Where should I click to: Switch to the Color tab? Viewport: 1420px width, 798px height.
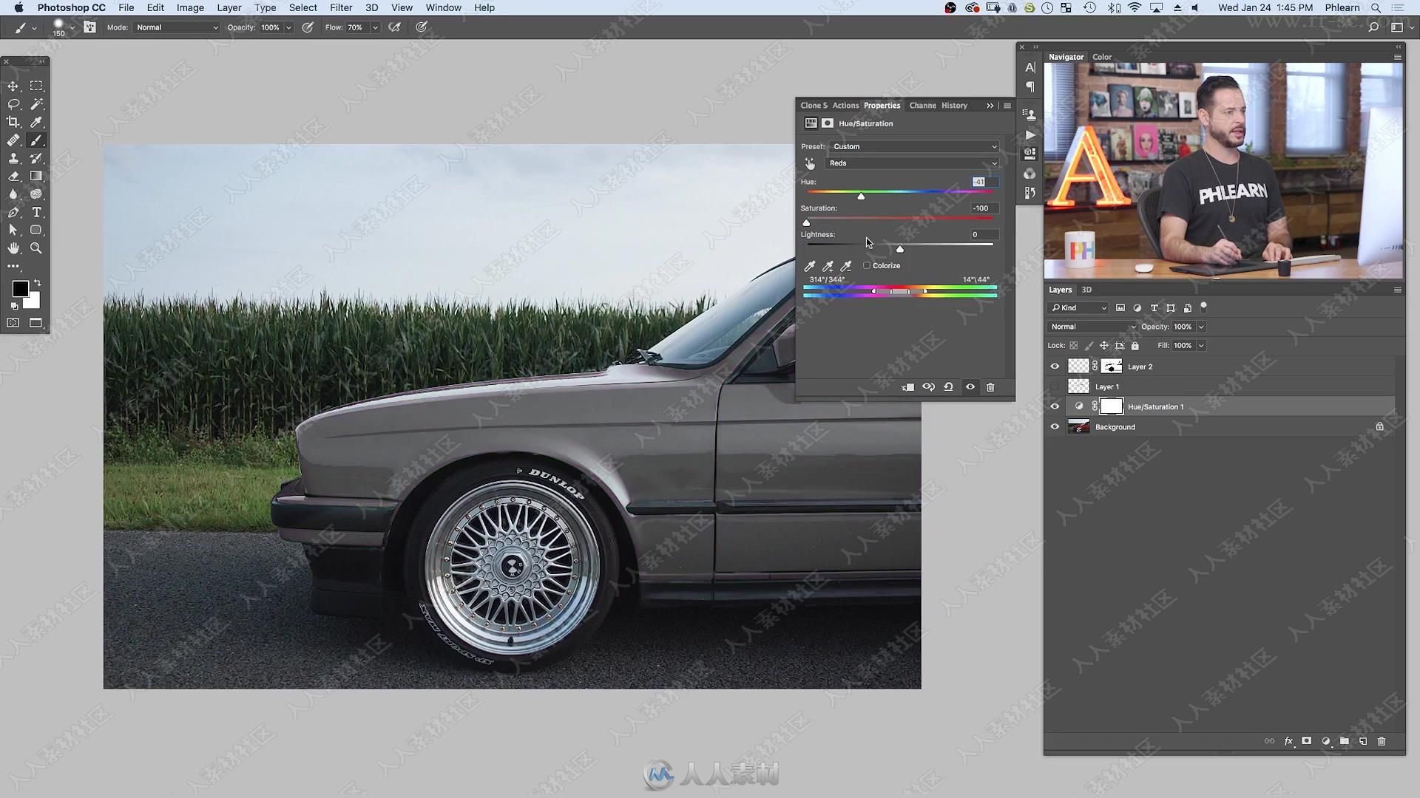click(x=1102, y=57)
